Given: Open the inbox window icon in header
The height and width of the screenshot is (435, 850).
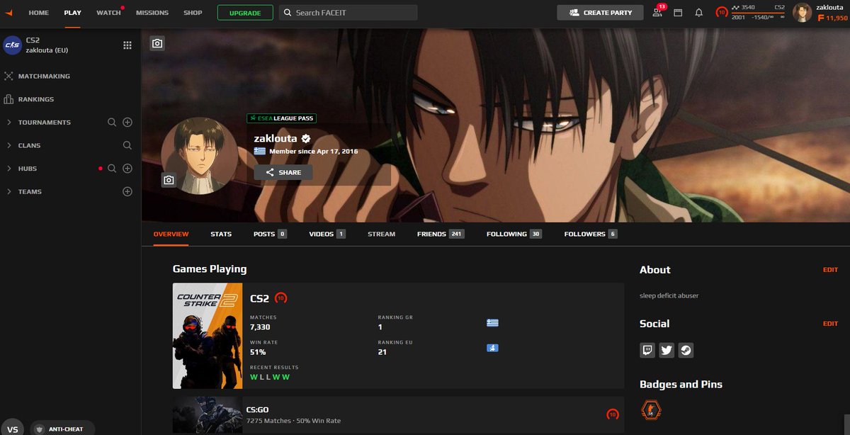Looking at the screenshot, I should (x=678, y=13).
